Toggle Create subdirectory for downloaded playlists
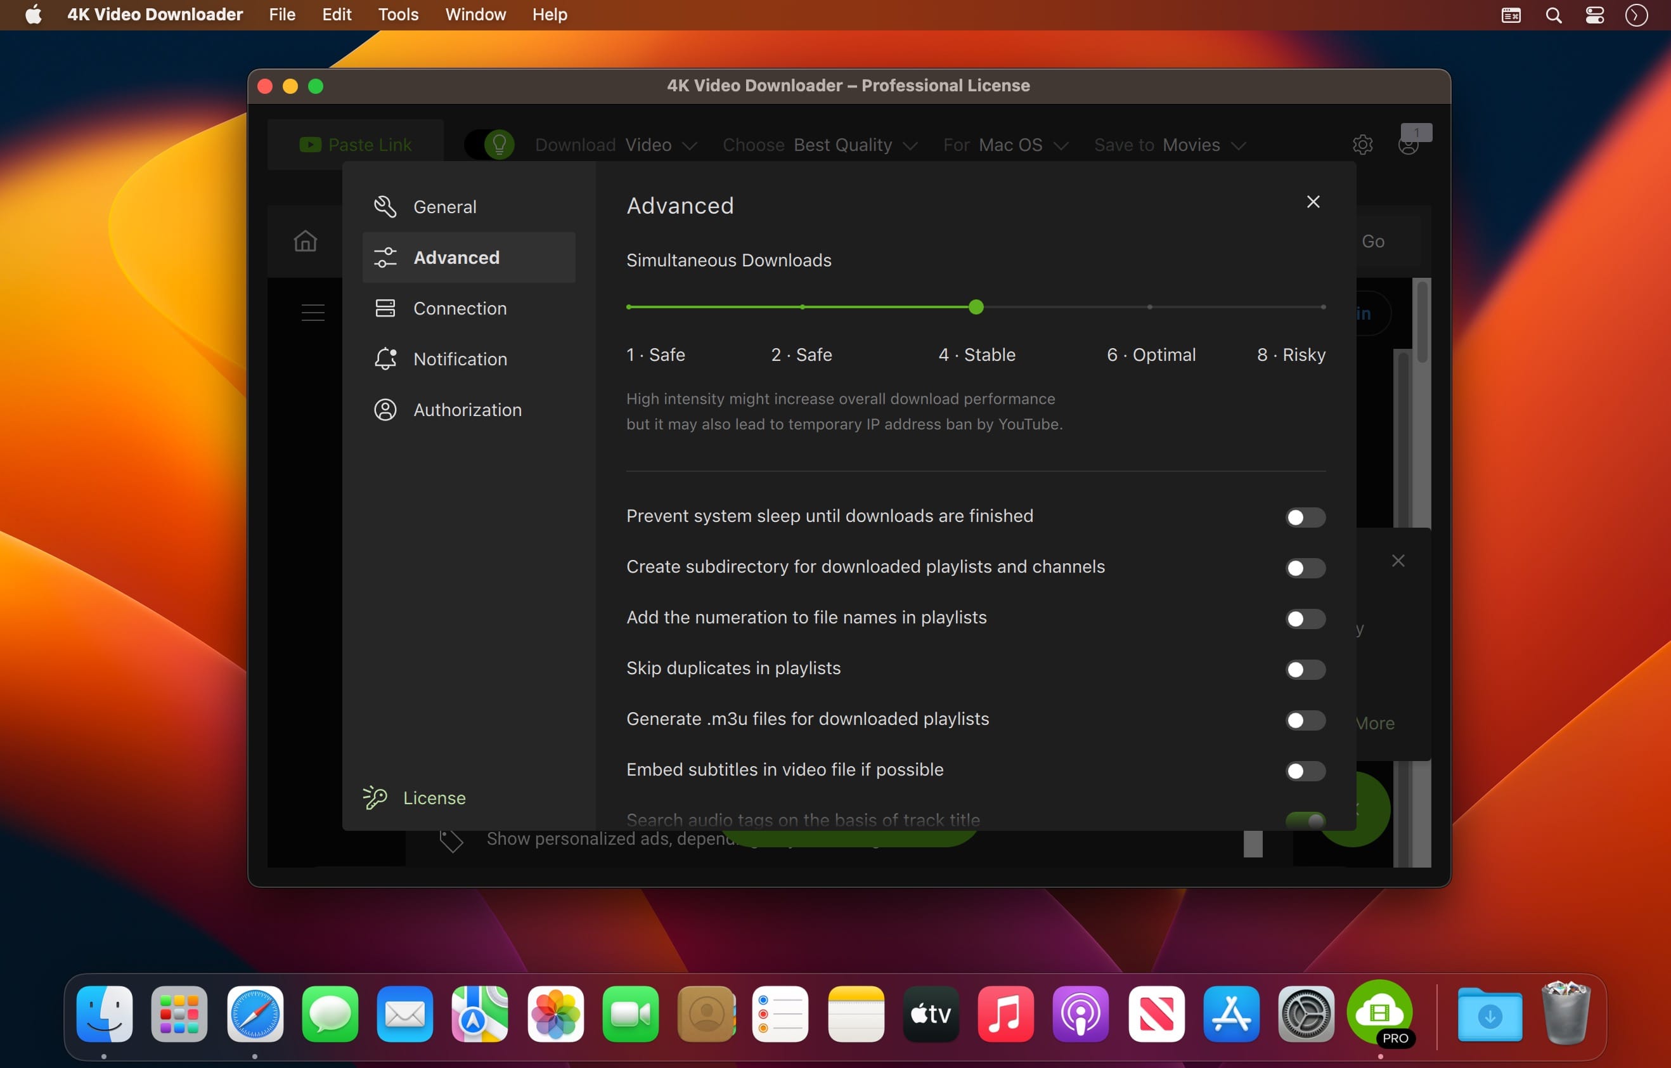 1303,567
